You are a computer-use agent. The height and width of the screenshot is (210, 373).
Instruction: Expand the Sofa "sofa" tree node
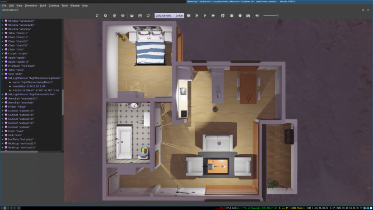coord(3,74)
